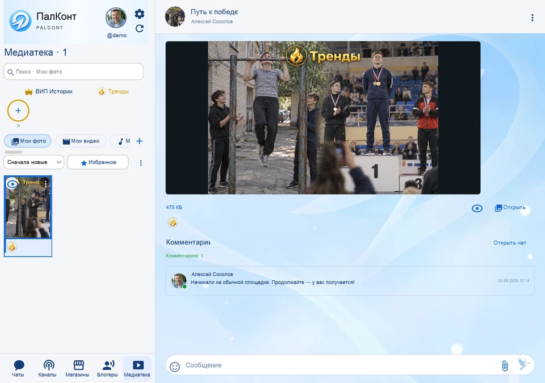Image resolution: width=545 pixels, height=383 pixels.
Task: Go to the Блогеры section
Action: (107, 368)
